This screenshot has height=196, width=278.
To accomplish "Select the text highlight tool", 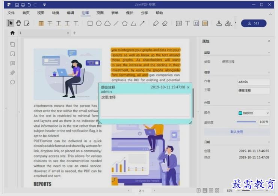I will (41, 23).
